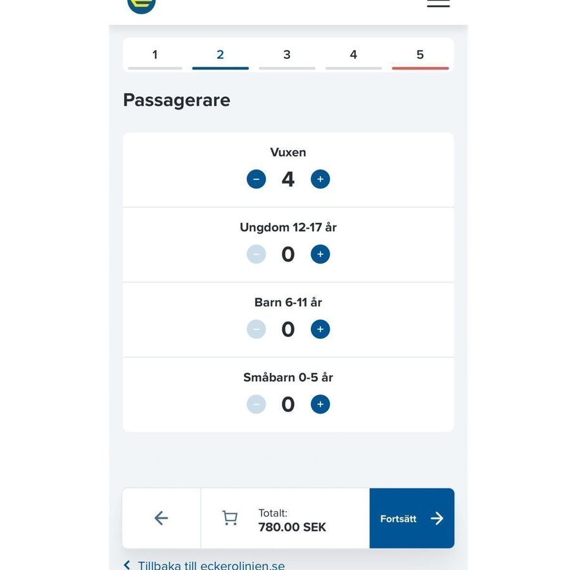Click the Totalt 780.00 SEK summary

pyautogui.click(x=292, y=520)
